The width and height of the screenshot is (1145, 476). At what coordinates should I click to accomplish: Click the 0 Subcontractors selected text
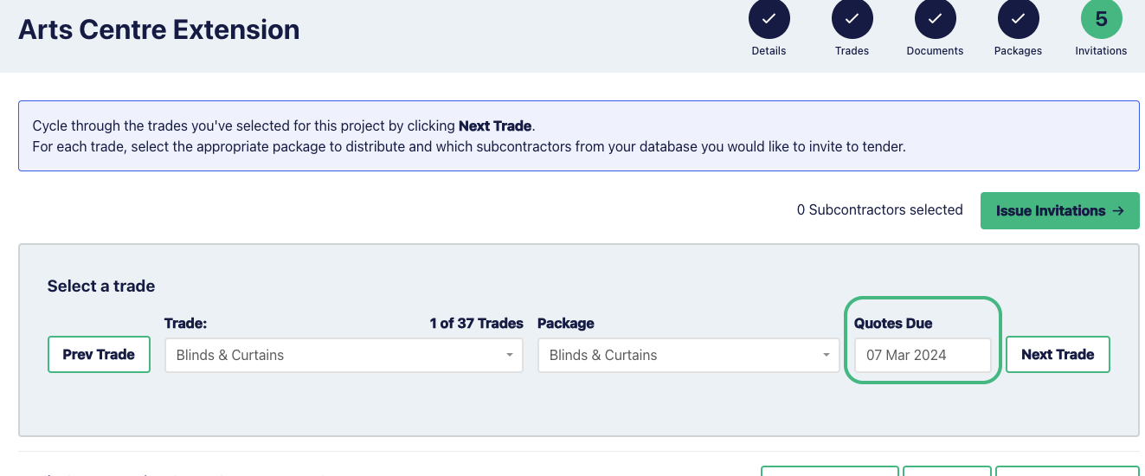pos(880,209)
